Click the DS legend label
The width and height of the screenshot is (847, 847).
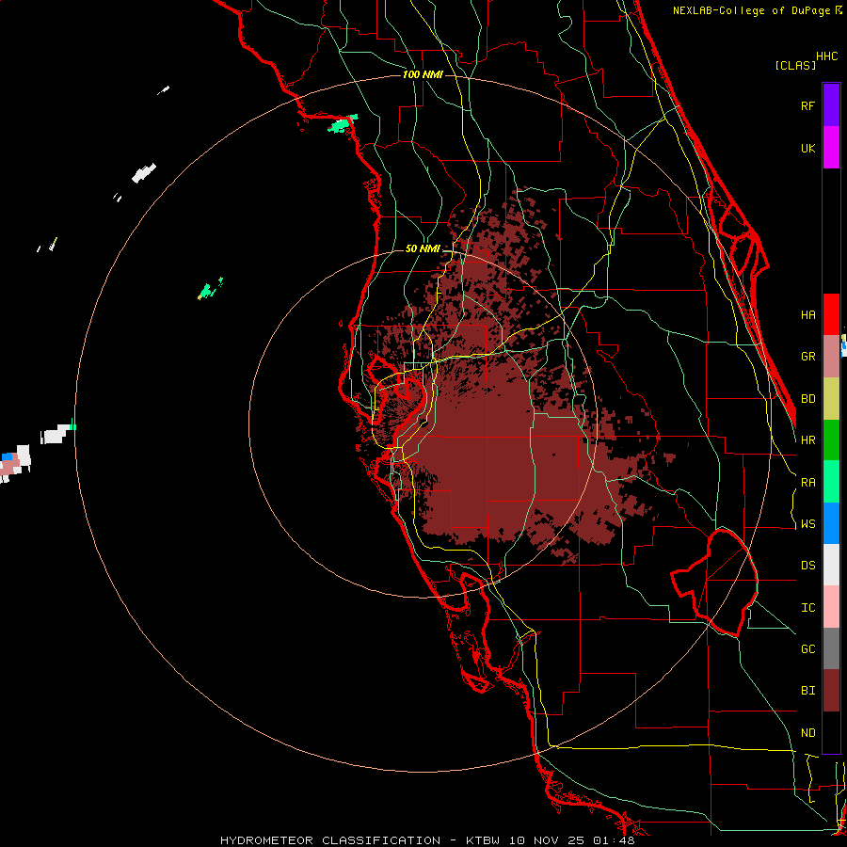(x=807, y=566)
